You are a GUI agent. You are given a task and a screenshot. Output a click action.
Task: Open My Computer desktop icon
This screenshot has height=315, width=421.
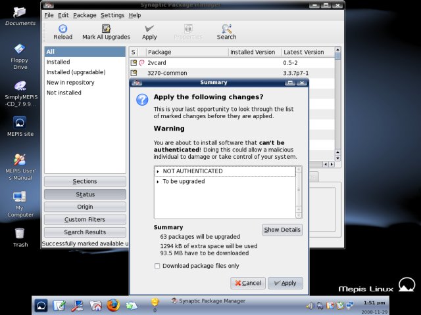pyautogui.click(x=20, y=196)
